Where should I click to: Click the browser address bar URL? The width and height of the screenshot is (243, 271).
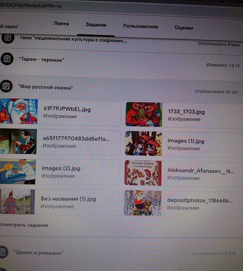tap(31, 5)
